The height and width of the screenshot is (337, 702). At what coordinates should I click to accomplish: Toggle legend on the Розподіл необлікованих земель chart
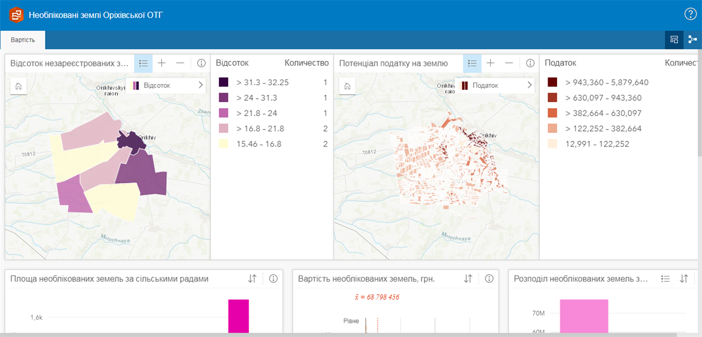pos(665,279)
